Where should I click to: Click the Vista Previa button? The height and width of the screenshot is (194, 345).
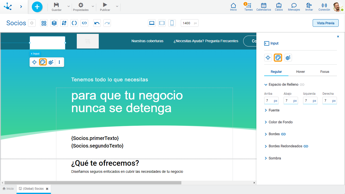coord(326,23)
